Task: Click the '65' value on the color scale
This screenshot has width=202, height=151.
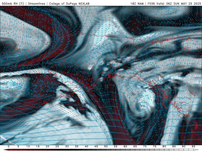Action: [x=135, y=146]
